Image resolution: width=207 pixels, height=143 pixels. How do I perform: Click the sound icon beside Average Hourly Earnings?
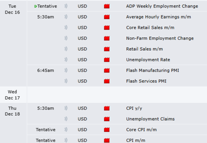[66, 17]
